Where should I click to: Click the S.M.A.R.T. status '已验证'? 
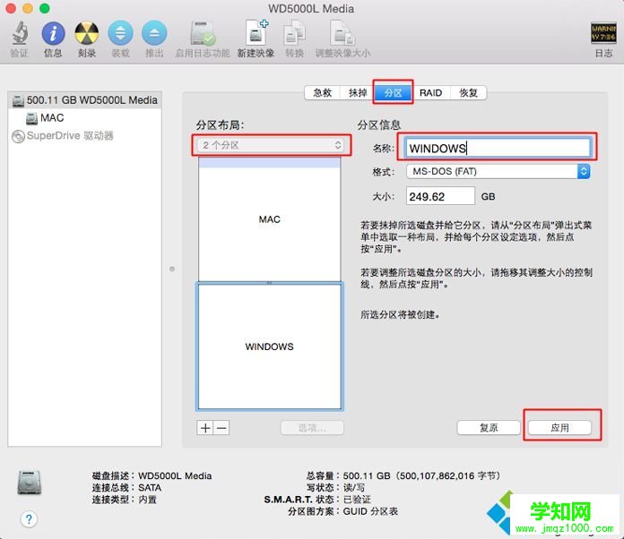(x=357, y=500)
